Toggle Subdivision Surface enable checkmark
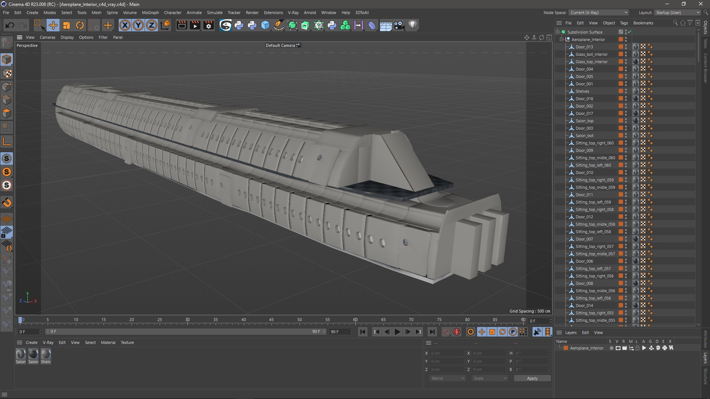This screenshot has height=399, width=710. tap(629, 32)
